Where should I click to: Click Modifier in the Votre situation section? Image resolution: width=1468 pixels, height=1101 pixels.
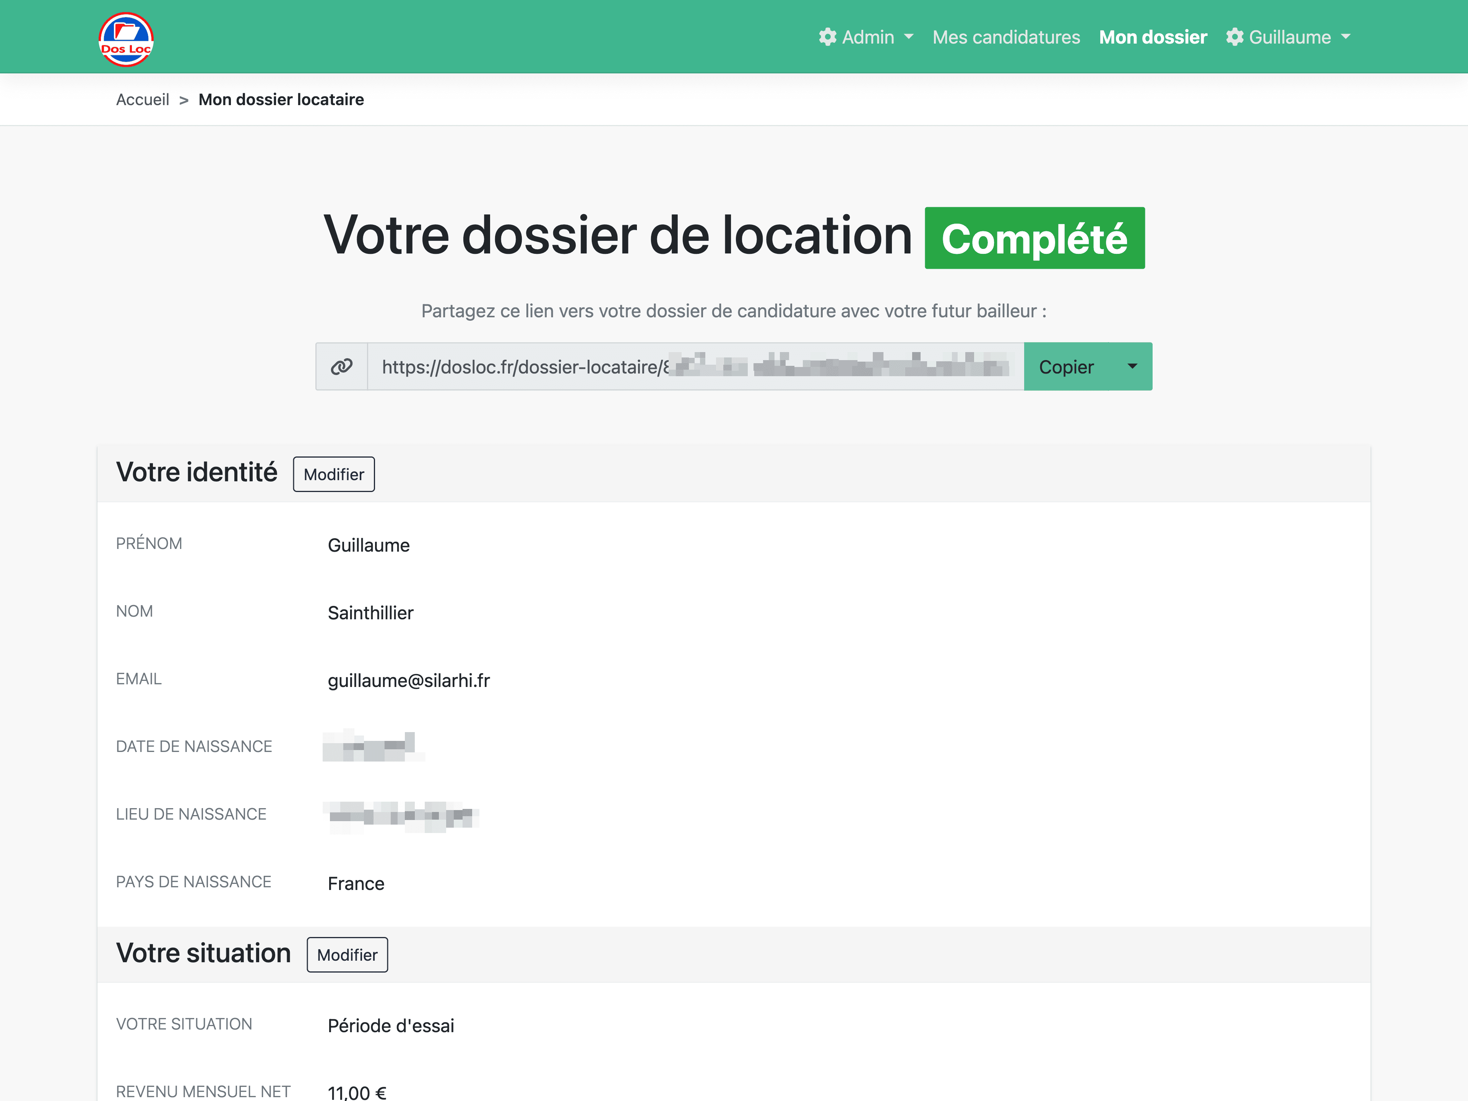(x=346, y=954)
